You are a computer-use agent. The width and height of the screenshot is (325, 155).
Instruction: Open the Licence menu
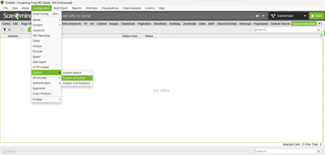coord(150,8)
